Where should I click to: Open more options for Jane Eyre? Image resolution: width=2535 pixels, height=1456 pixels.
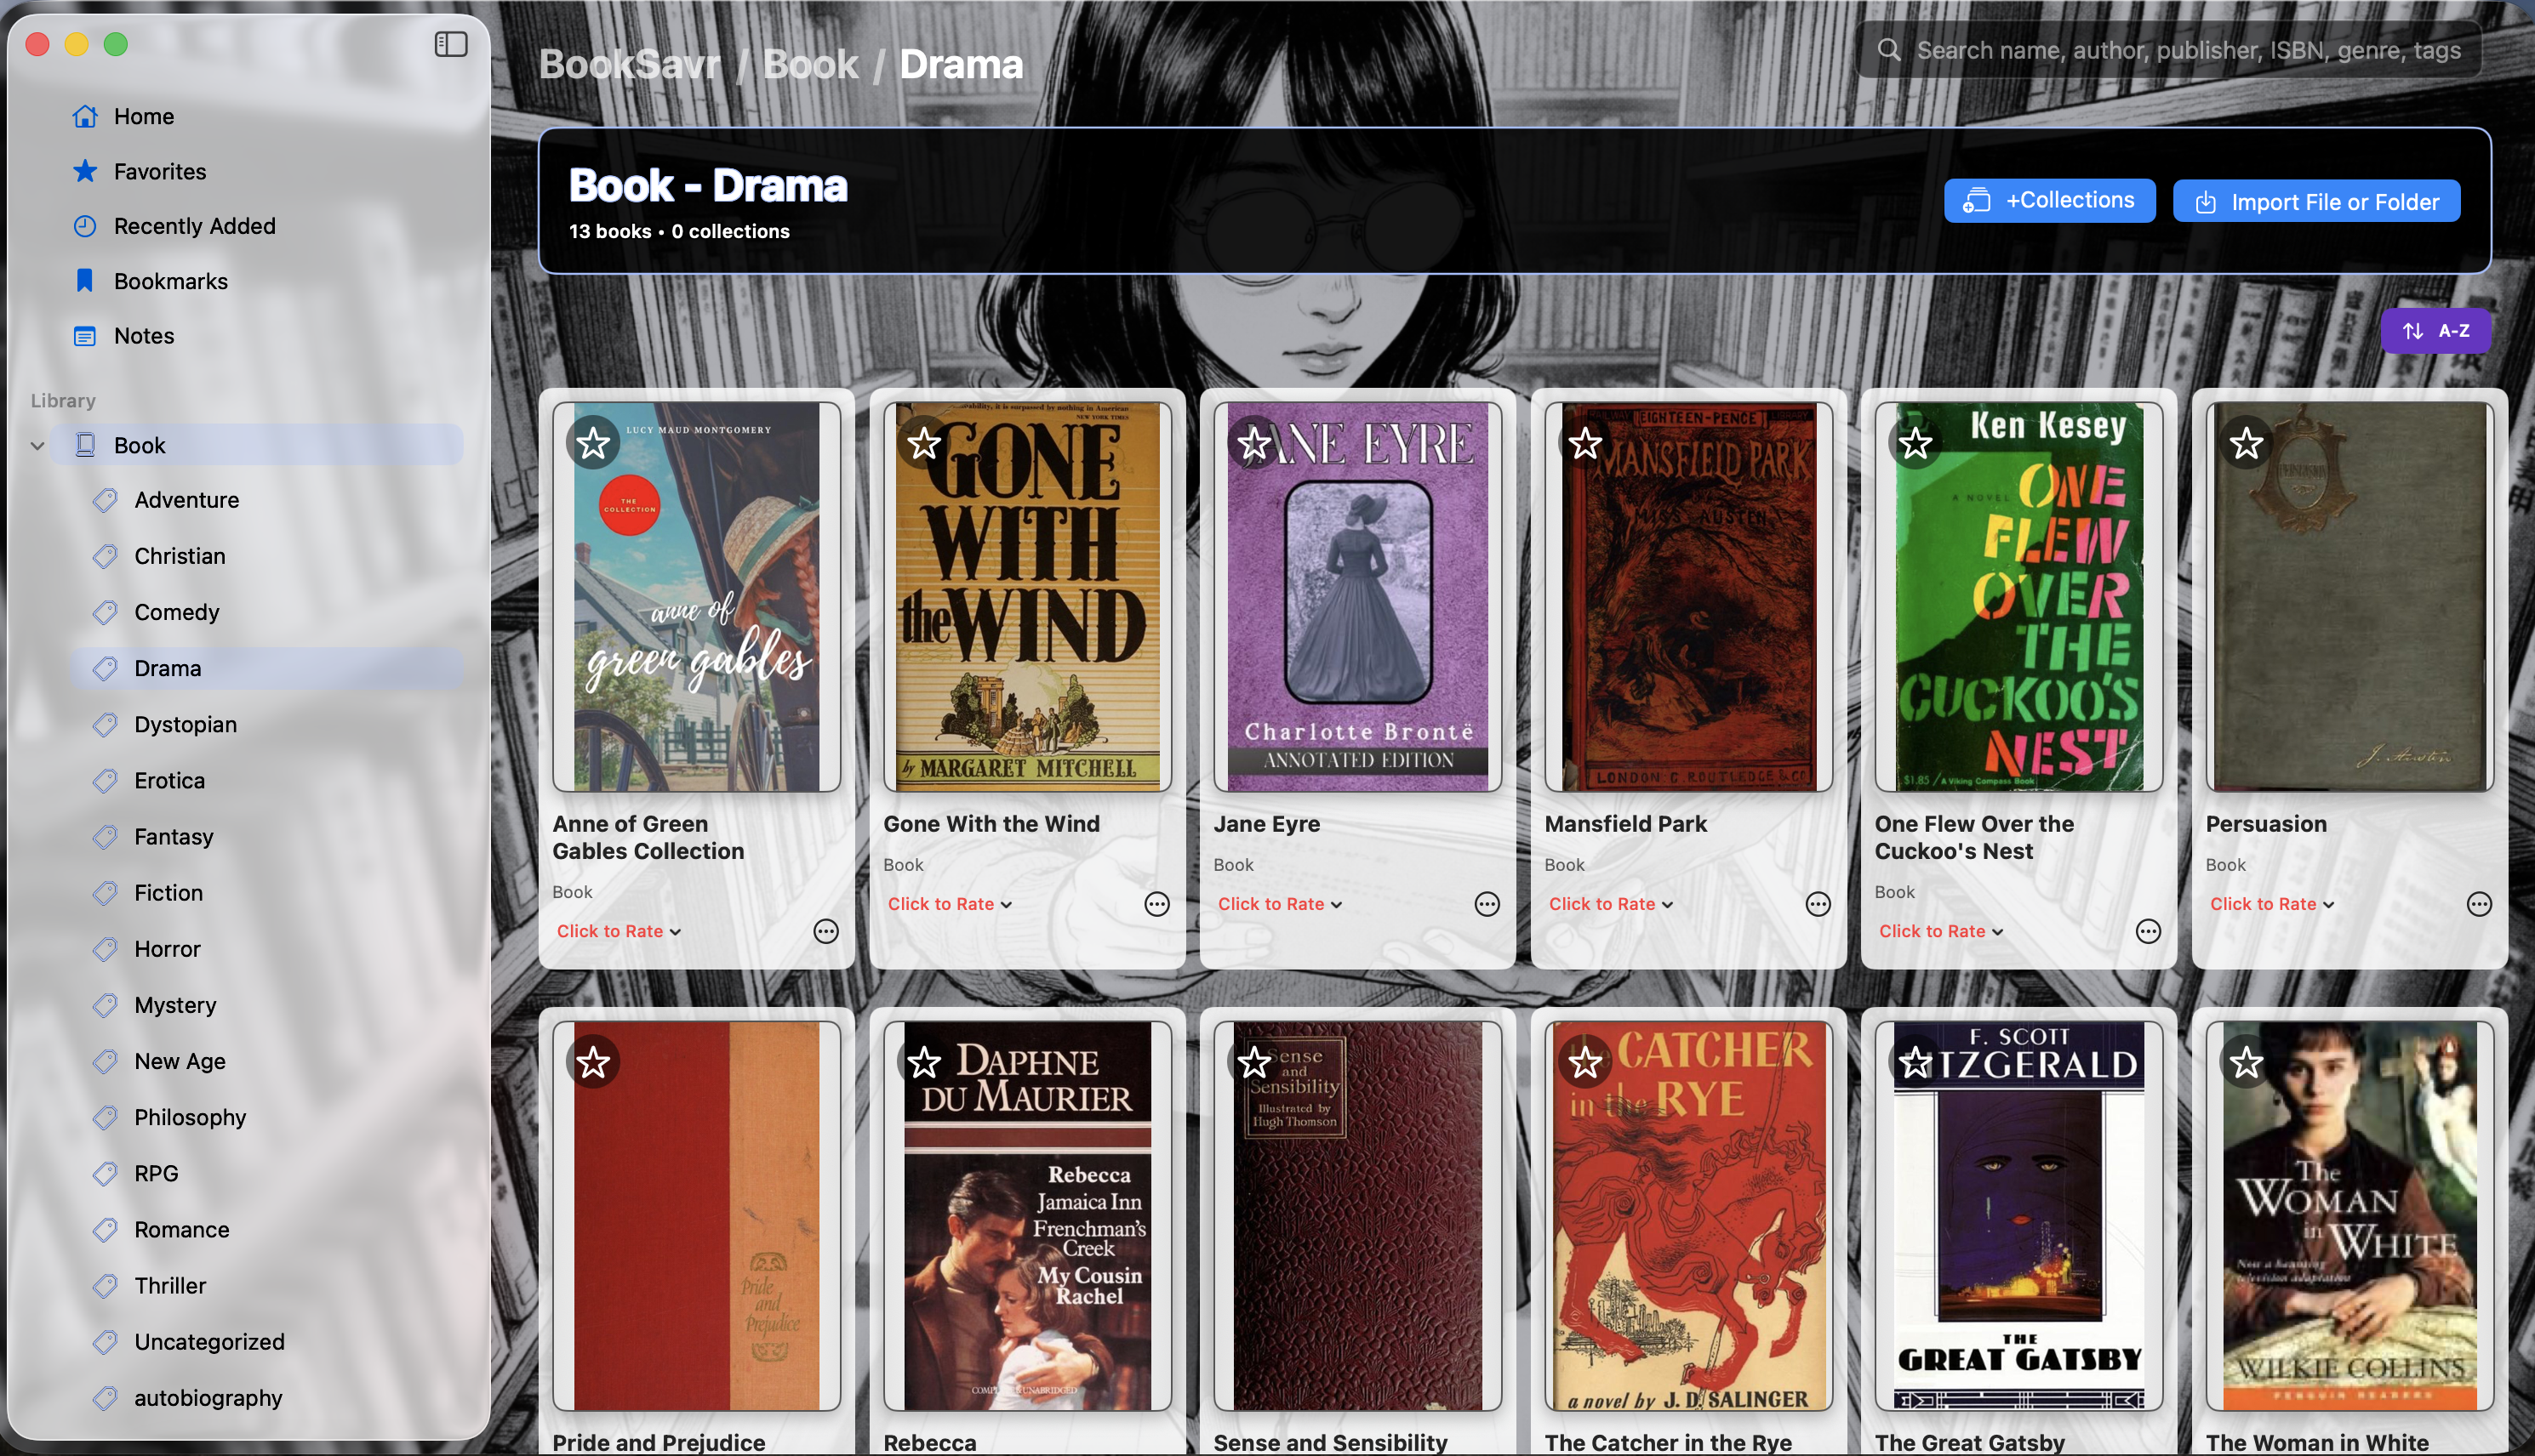pos(1487,904)
